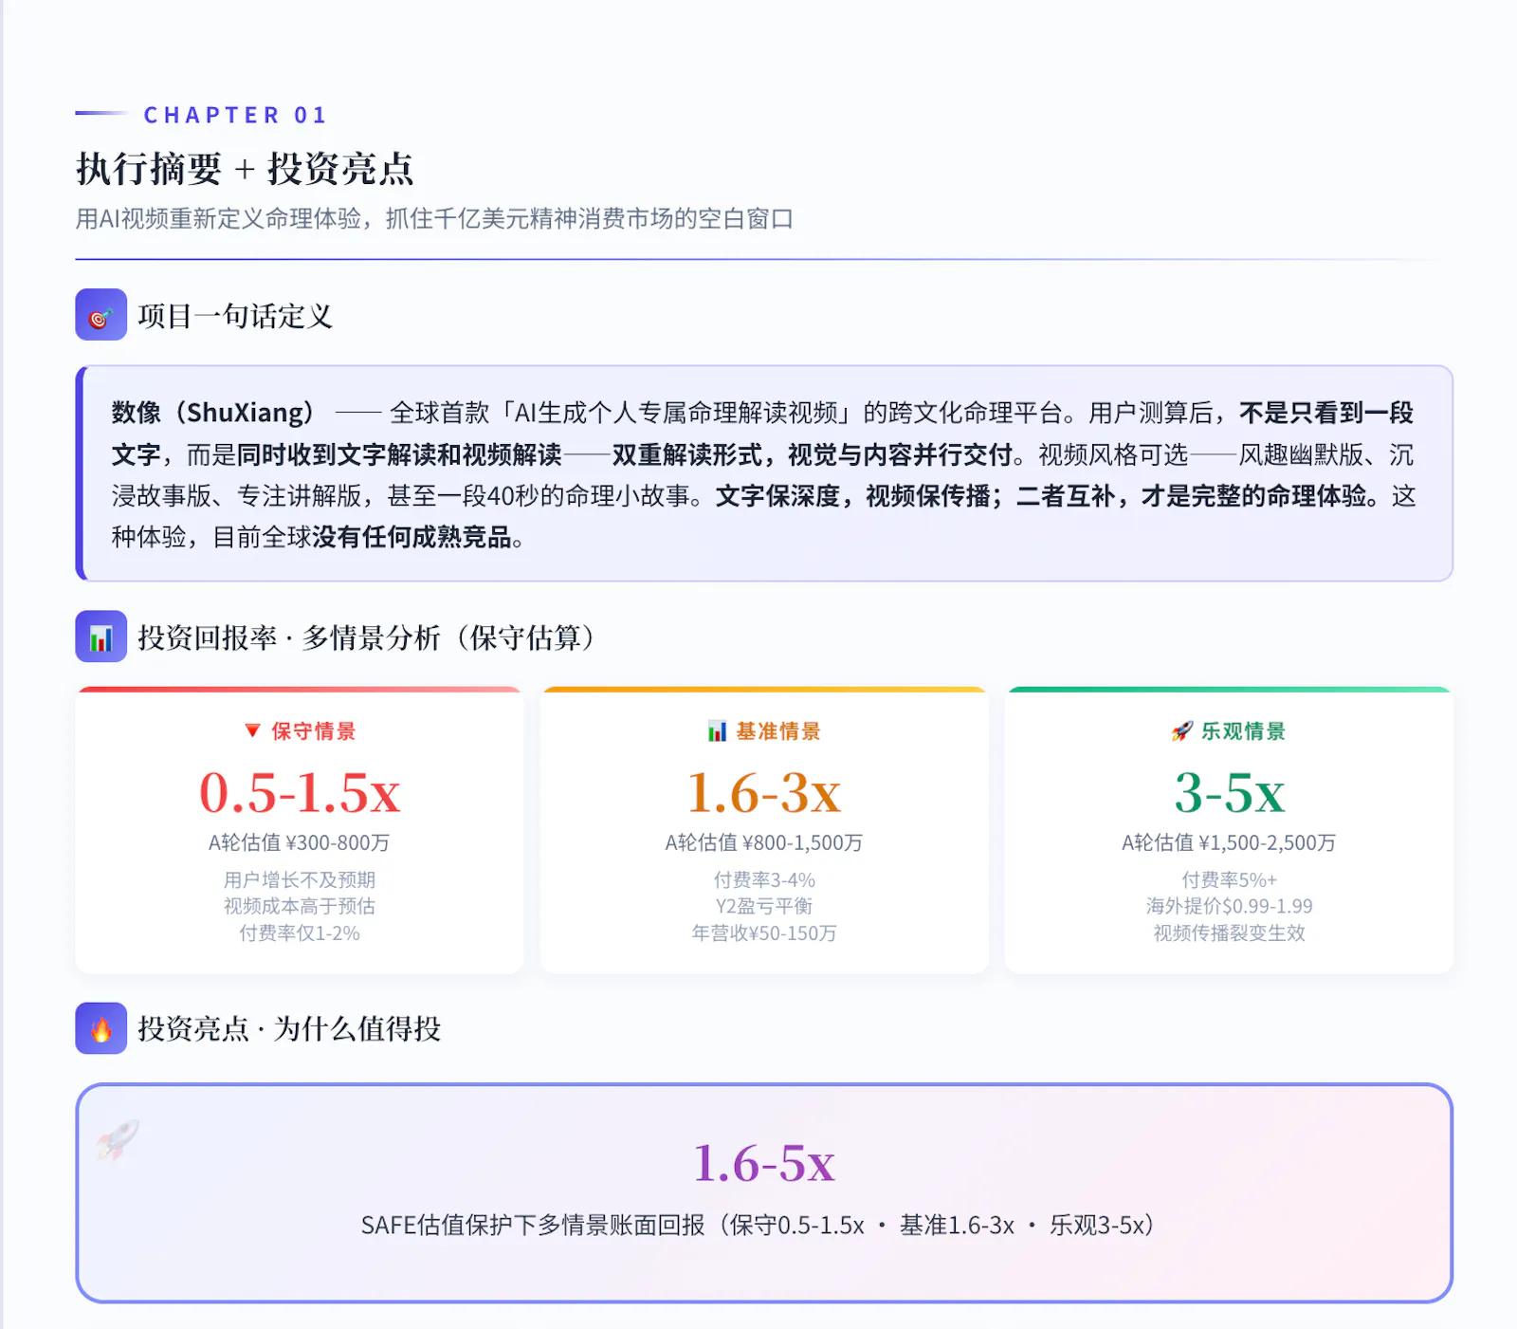Click the CHAPTER 01 label

tap(235, 115)
